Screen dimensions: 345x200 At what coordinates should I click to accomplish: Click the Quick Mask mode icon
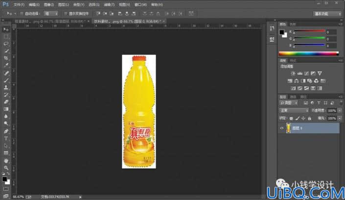(x=6, y=189)
